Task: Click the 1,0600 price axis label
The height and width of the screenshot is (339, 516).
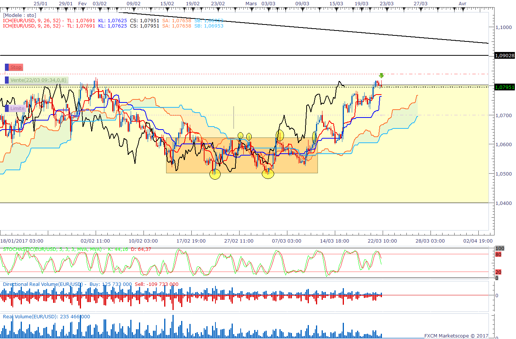Action: click(x=504, y=144)
